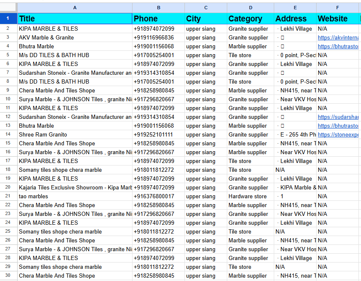Select column F header
Image resolution: width=361 pixels, height=281 pixels.
point(338,8)
